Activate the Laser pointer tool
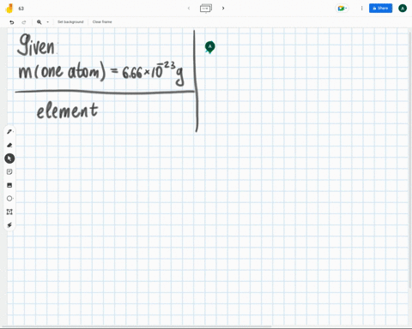The image size is (412, 329). (x=9, y=225)
